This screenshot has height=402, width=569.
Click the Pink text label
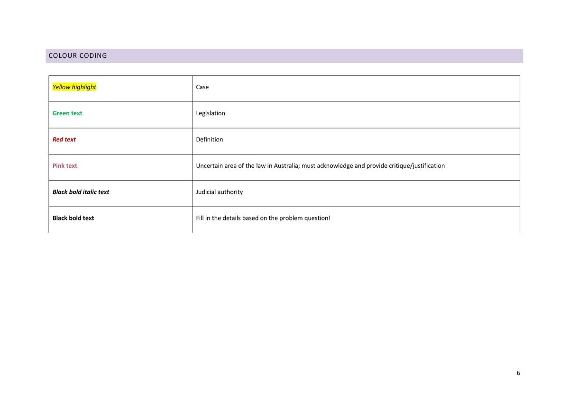(x=64, y=166)
